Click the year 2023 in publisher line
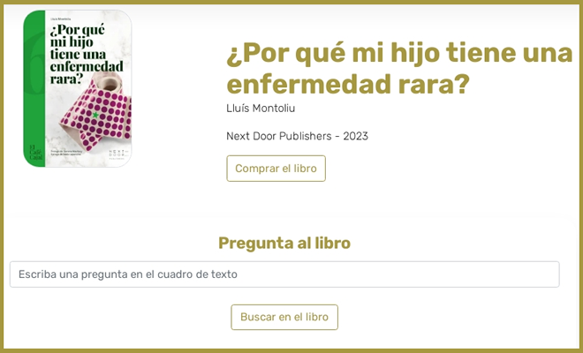 click(355, 136)
